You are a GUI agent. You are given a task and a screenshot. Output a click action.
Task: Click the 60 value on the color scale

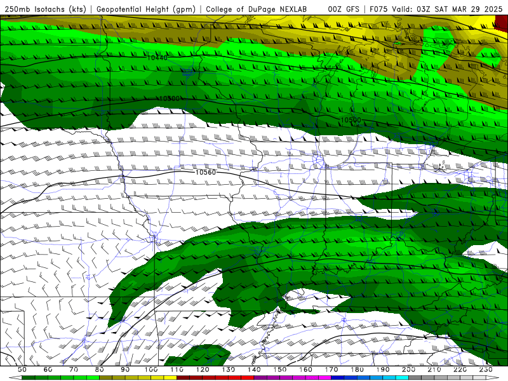[x=48, y=370]
